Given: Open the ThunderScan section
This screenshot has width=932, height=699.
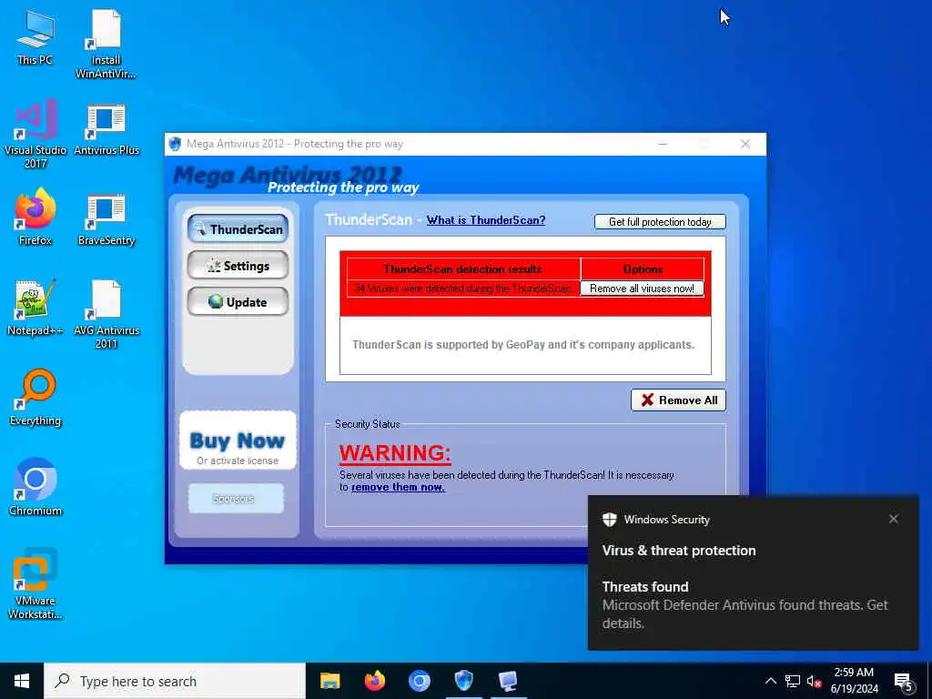Looking at the screenshot, I should point(238,228).
